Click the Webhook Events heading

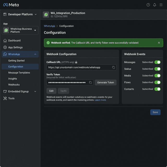135,54
